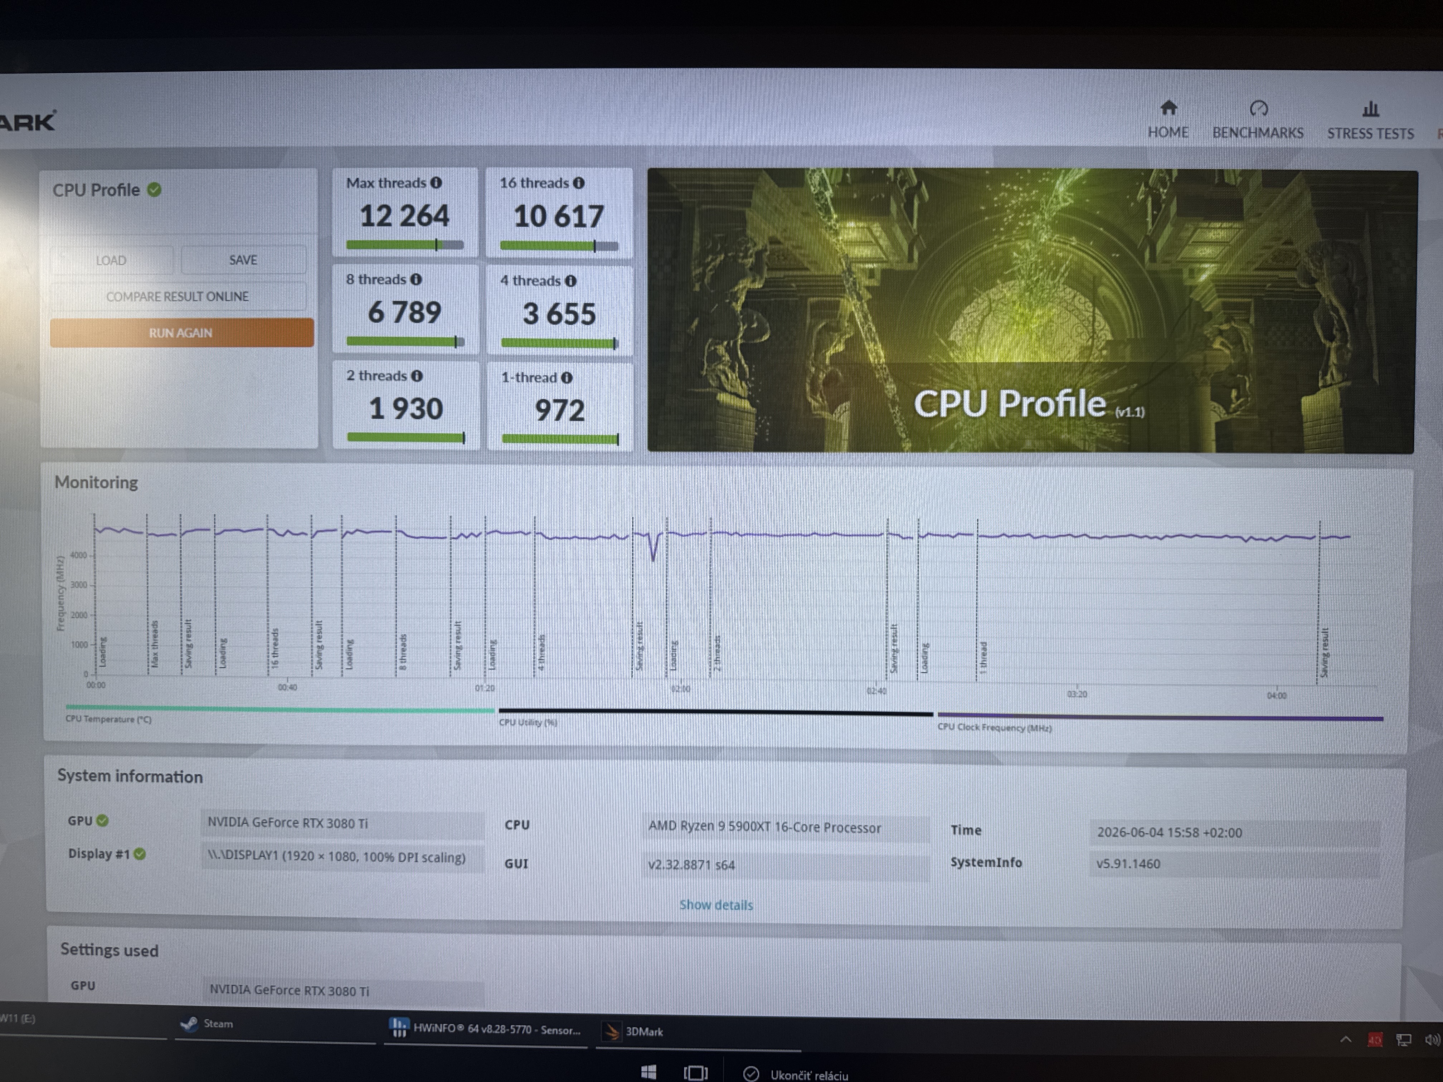The height and width of the screenshot is (1082, 1443).
Task: Click the green check beside the GPU label
Action: coord(102,820)
